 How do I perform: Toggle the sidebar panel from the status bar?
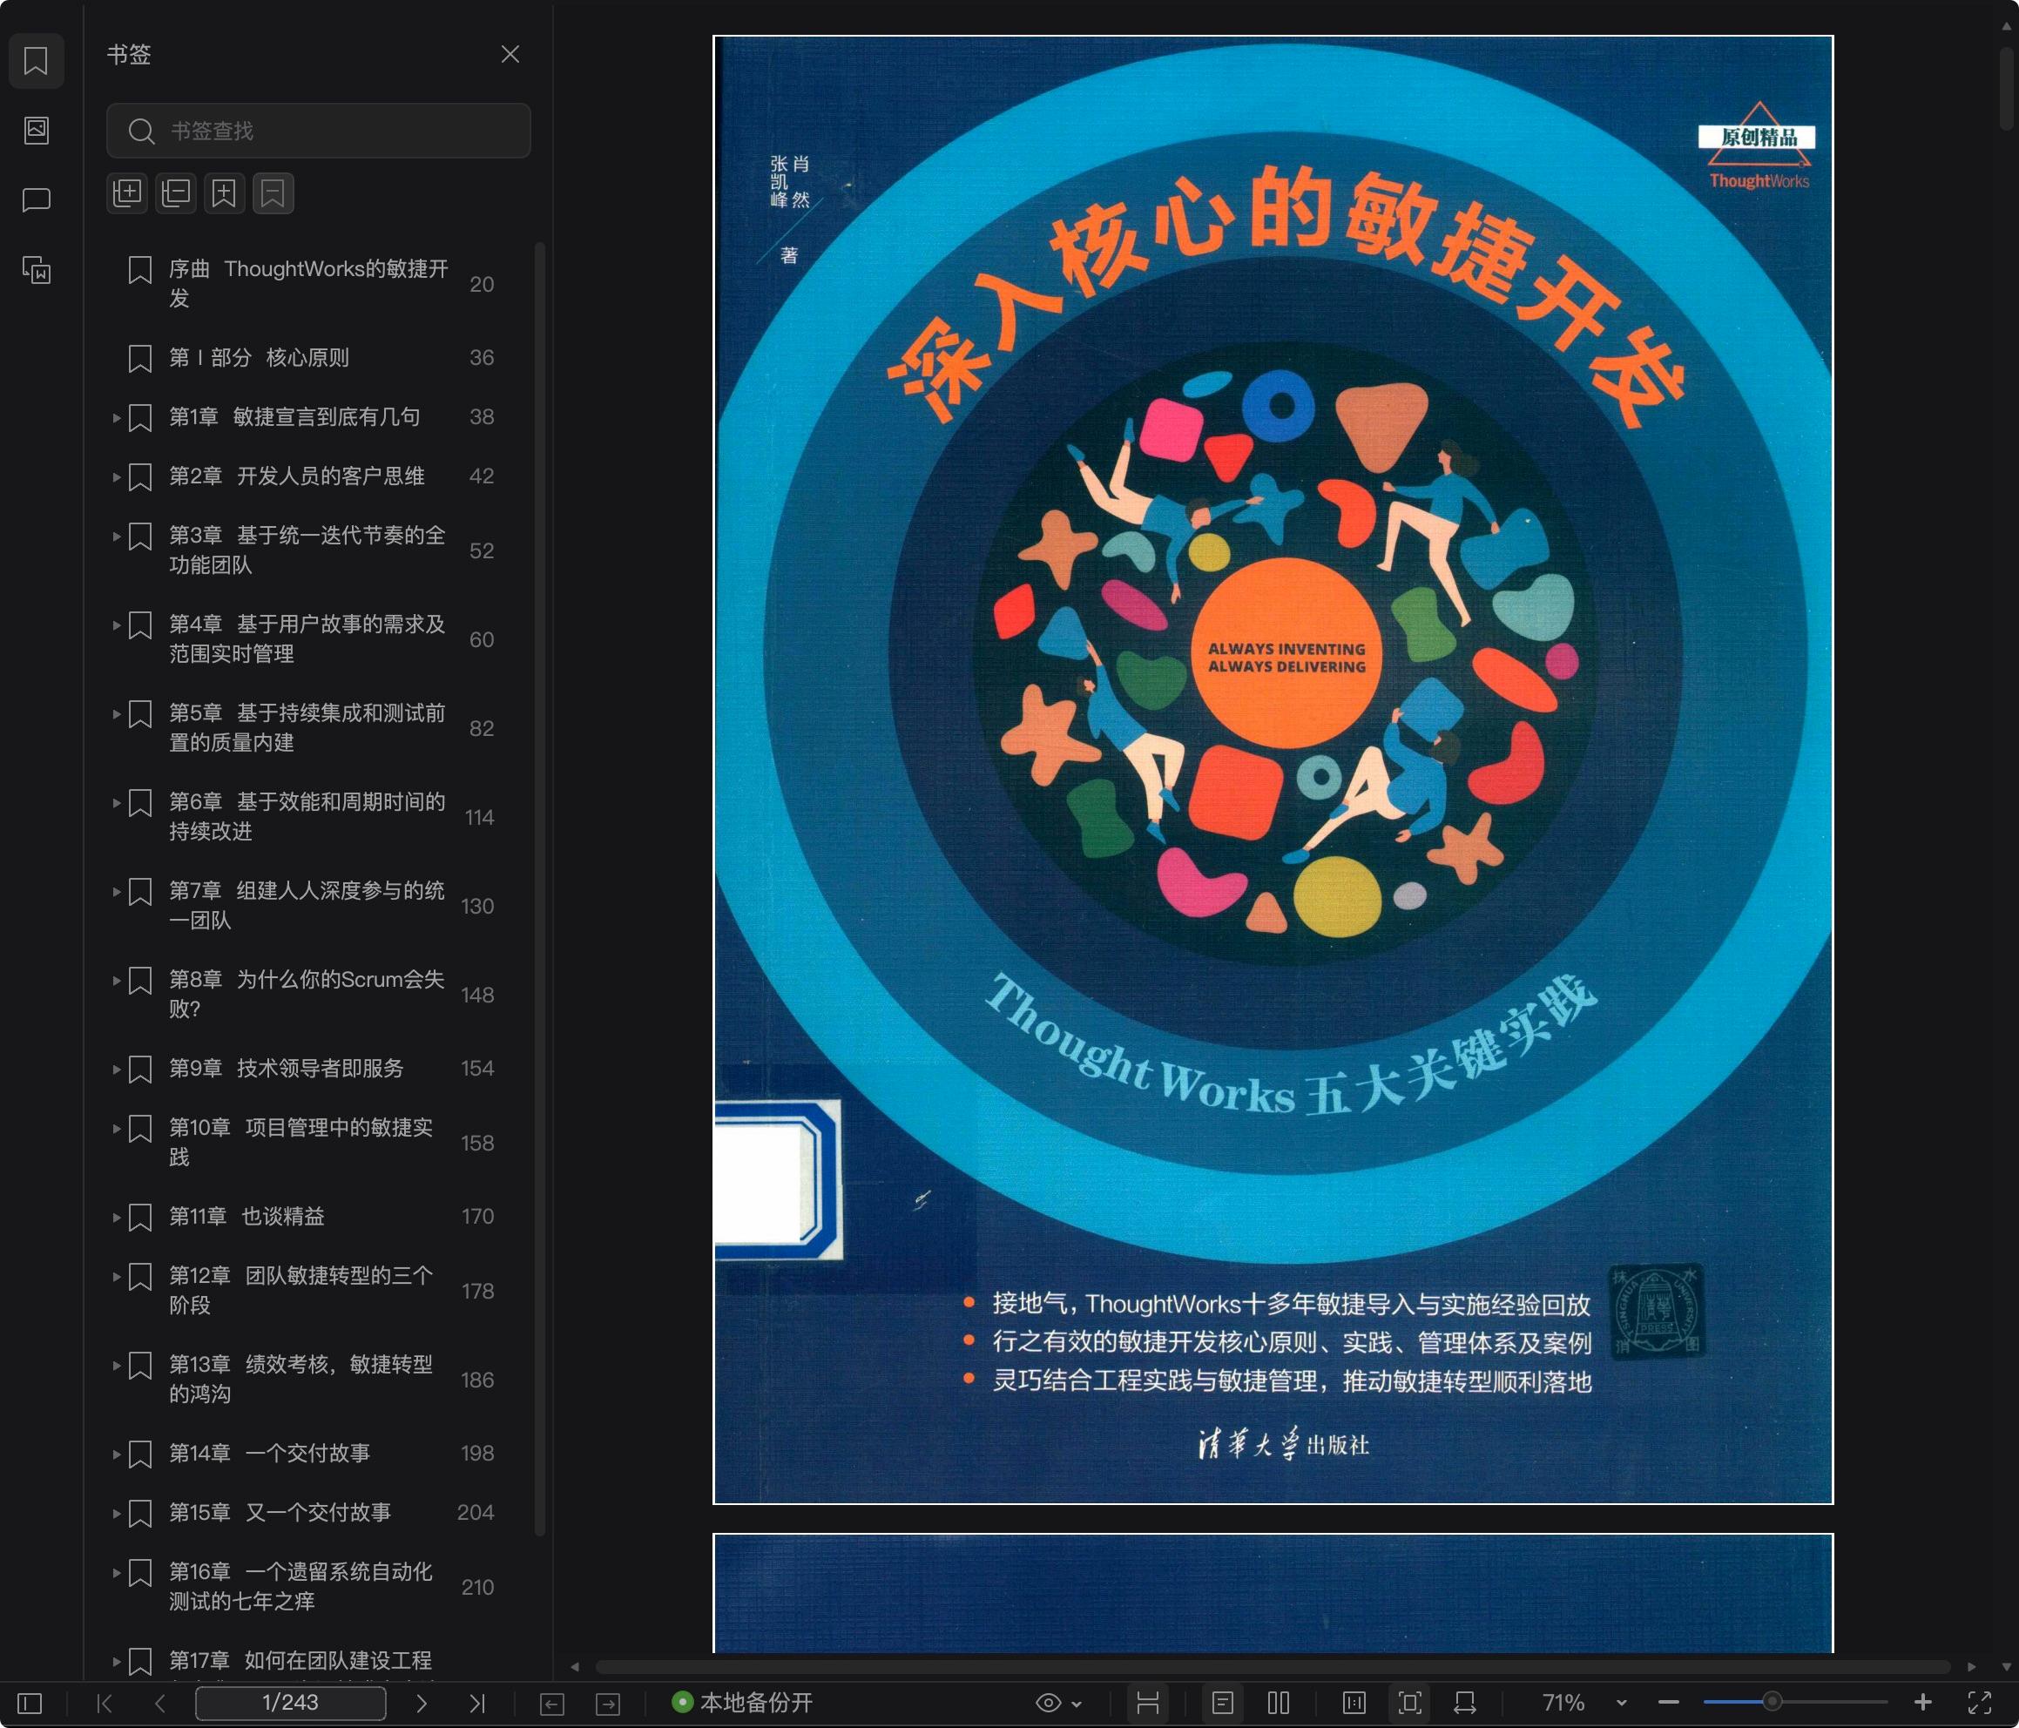click(30, 1703)
